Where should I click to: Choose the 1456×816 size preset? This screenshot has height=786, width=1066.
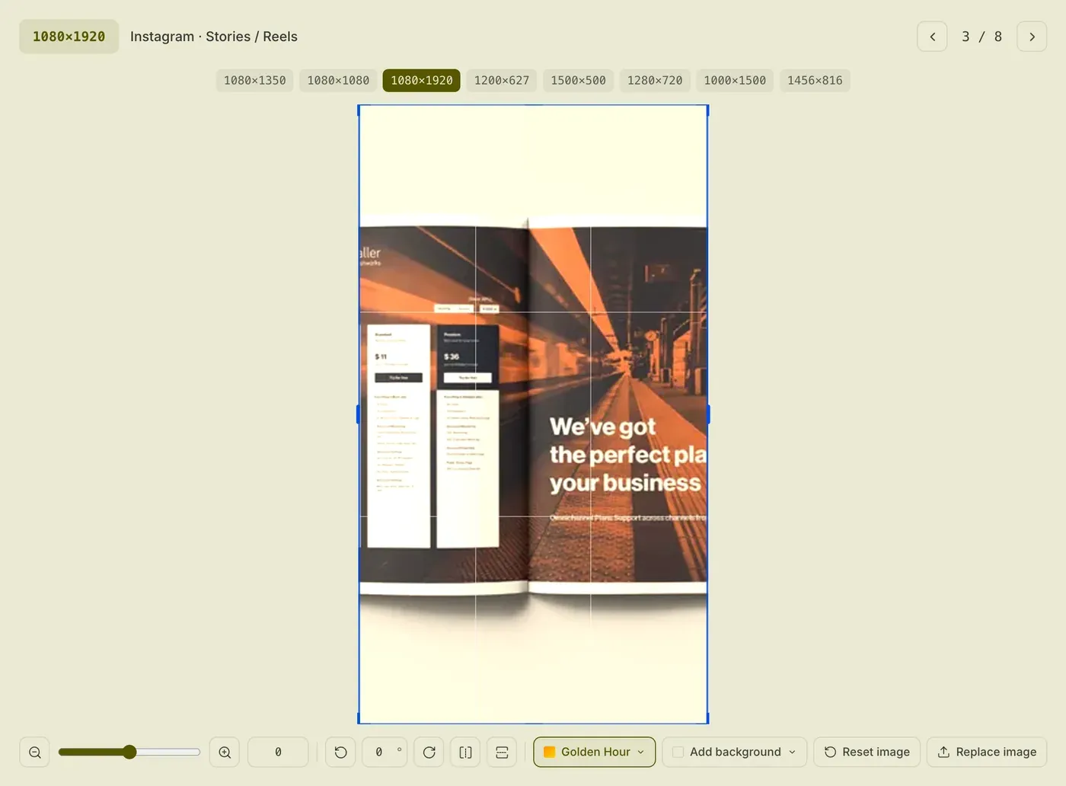click(x=815, y=81)
